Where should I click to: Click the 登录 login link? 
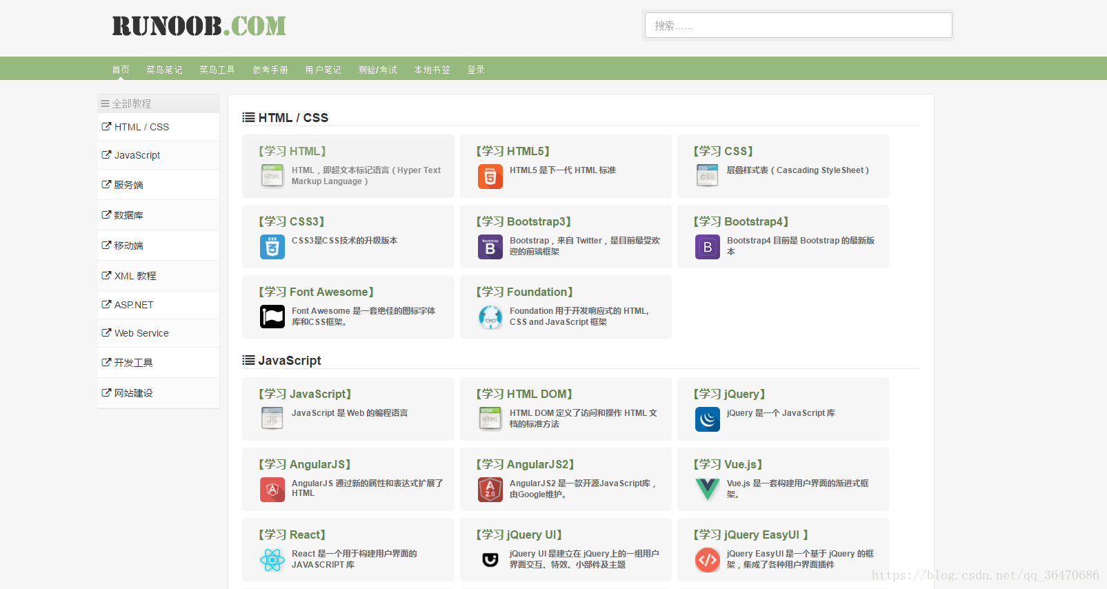click(476, 70)
